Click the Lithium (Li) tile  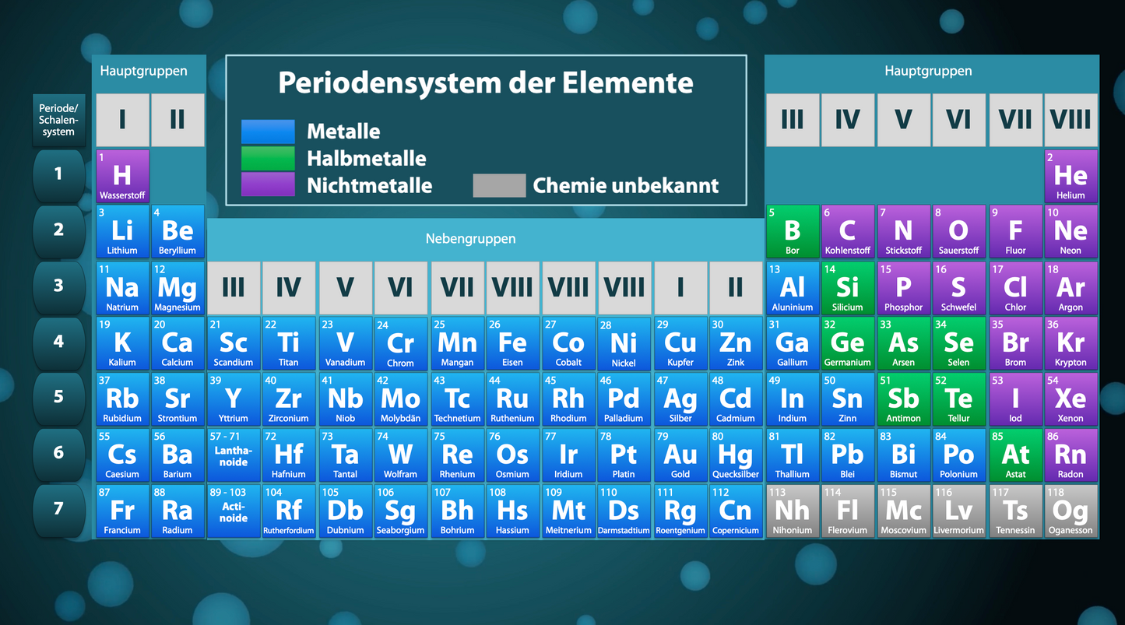[x=122, y=231]
